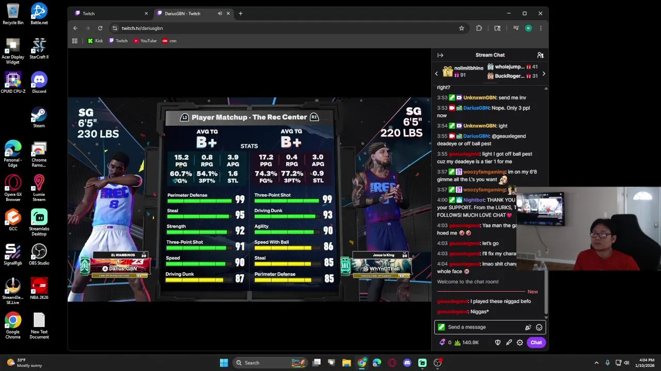661x371 pixels.
Task: Open the Chrome Remote desktop icon
Action: [x=39, y=154]
